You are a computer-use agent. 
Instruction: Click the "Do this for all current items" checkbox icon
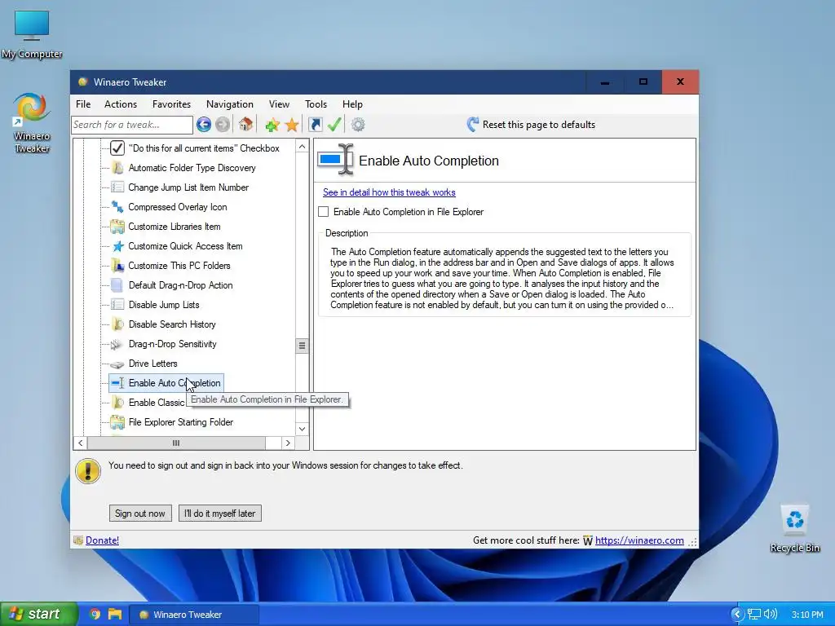click(117, 148)
